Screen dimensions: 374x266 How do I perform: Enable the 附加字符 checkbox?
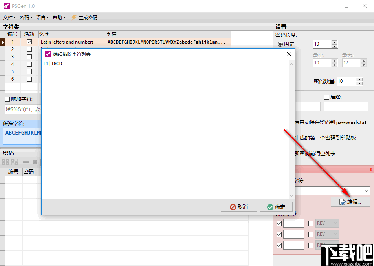coord(7,99)
